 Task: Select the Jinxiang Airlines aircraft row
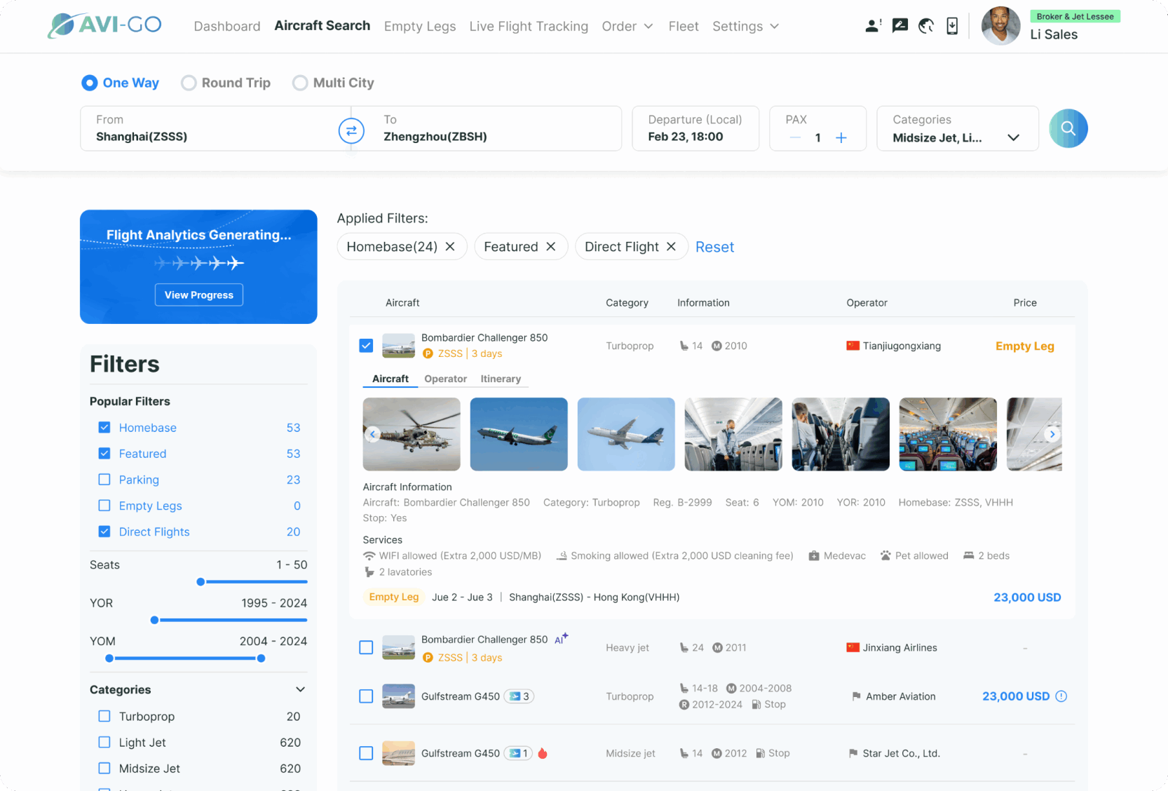366,647
